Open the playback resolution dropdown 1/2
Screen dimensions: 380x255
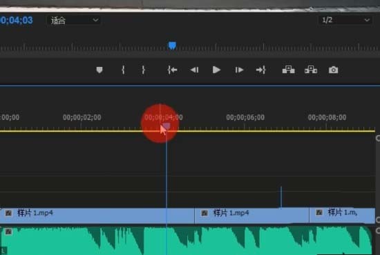(x=345, y=20)
